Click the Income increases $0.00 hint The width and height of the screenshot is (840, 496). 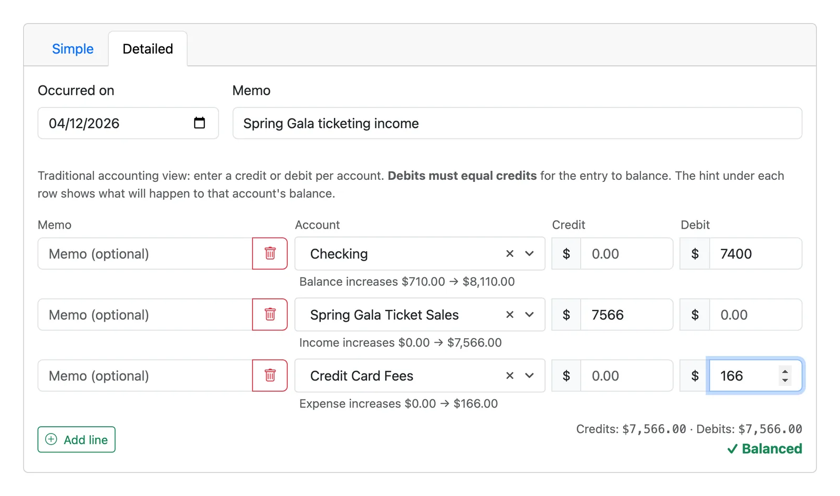[401, 342]
